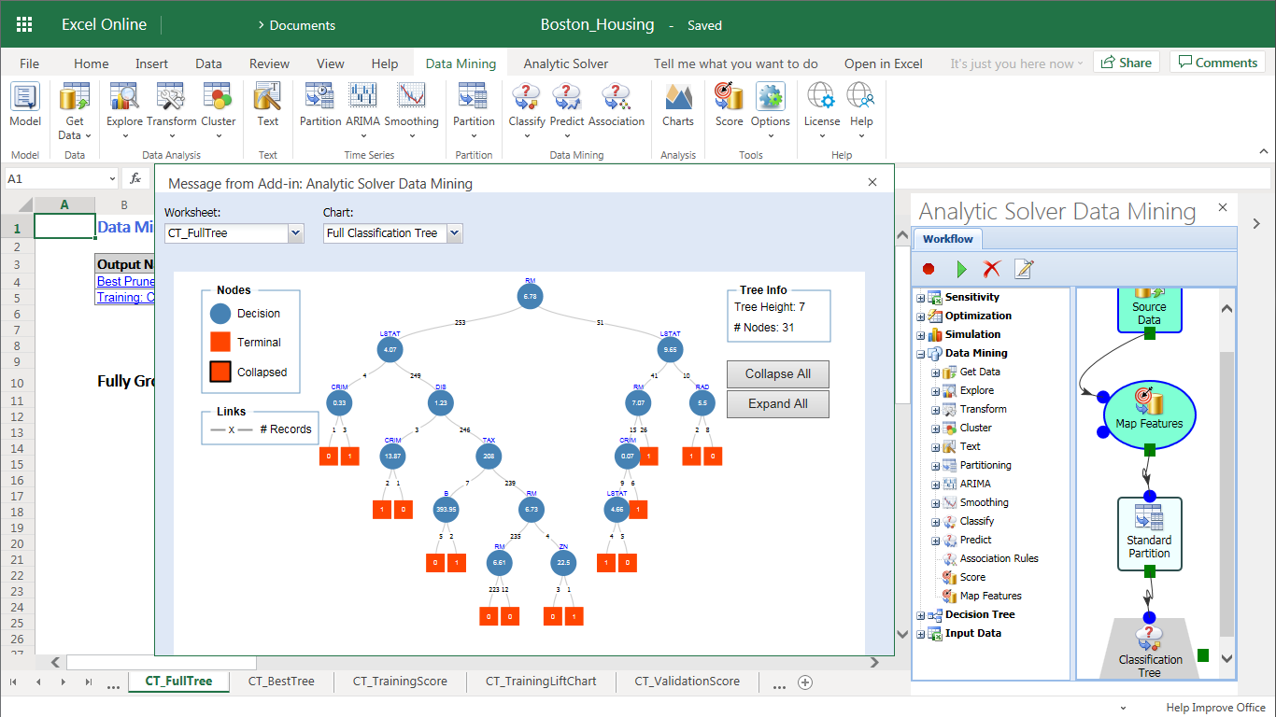Open the Association ribbon tool
The image size is (1276, 717).
[x=617, y=110]
